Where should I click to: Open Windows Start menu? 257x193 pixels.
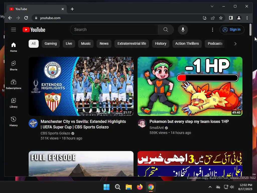tap(106, 187)
